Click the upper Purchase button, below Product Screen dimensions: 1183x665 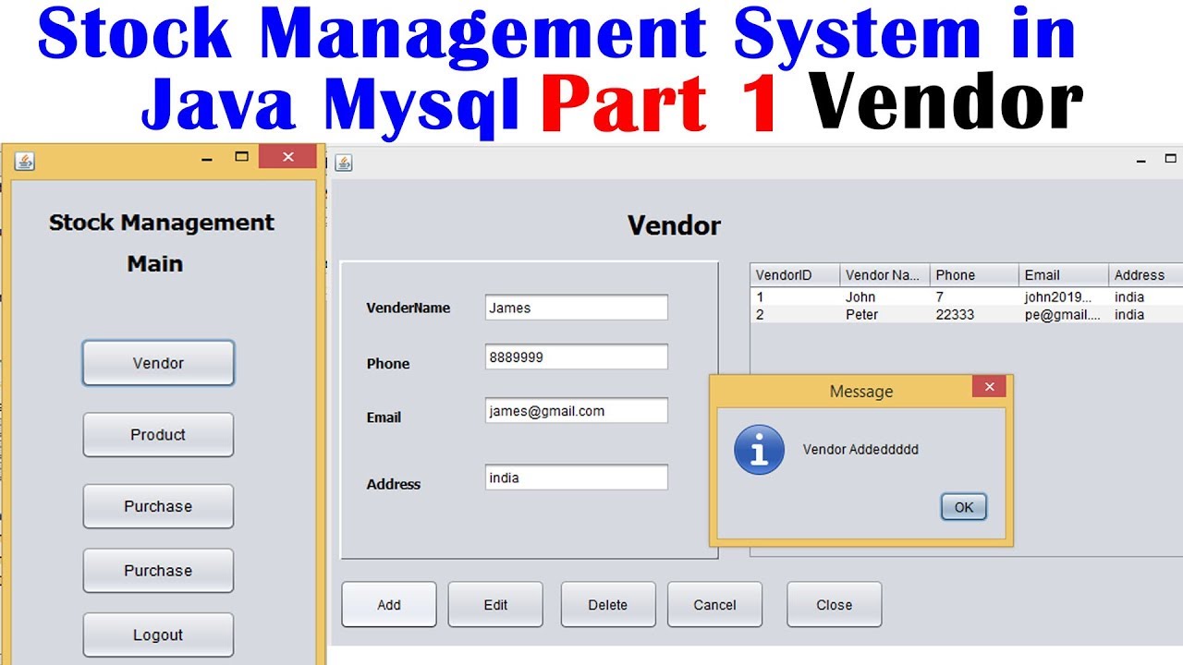coord(158,506)
